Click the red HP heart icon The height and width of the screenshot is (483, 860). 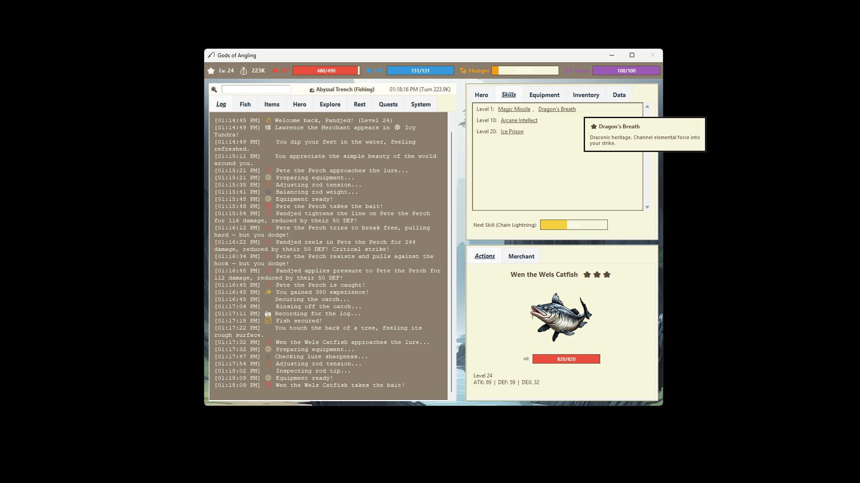[x=275, y=70]
